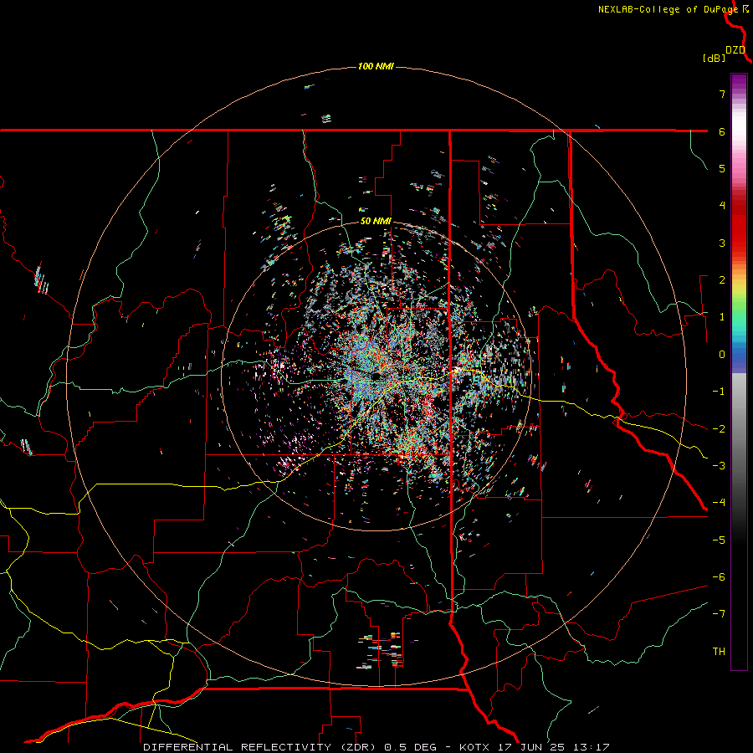Click the 50 NMI range ring label
This screenshot has width=753, height=753.
(x=376, y=221)
